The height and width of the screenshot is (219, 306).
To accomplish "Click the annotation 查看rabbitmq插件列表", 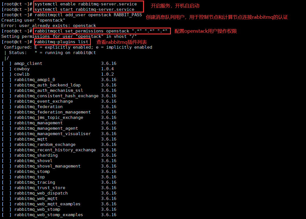I will pos(121,42).
